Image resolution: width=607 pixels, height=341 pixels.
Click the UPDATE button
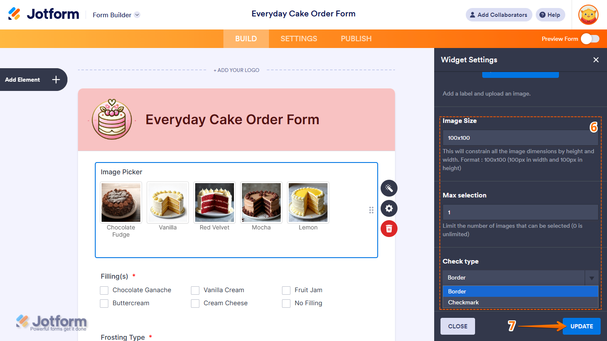click(581, 326)
